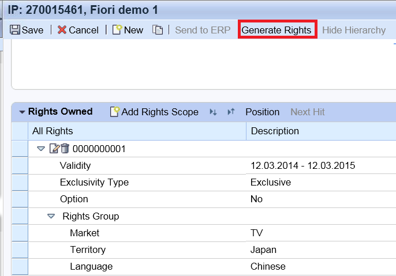This screenshot has width=396, height=276.
Task: Click the Option row label
Action: 74,199
